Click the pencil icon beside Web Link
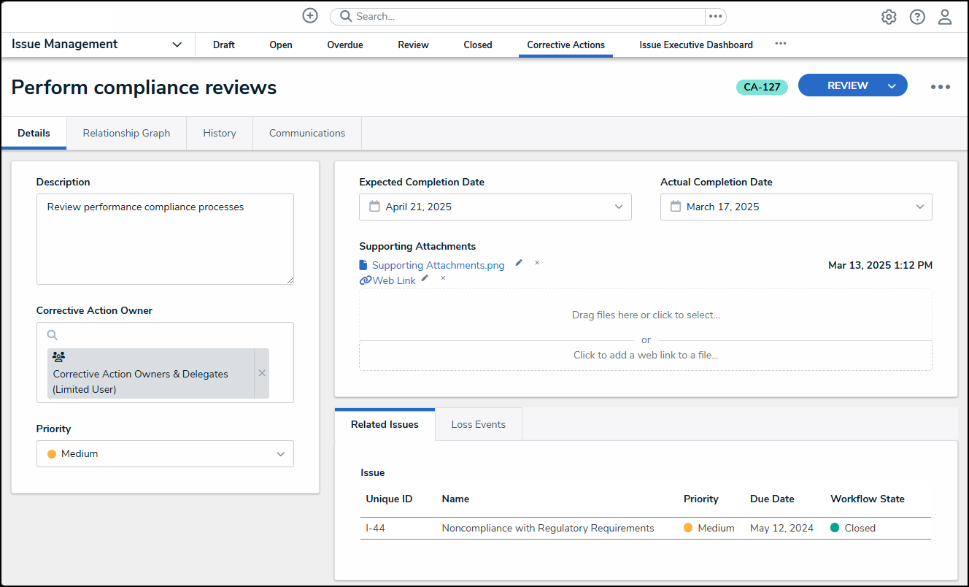This screenshot has height=587, width=969. (x=425, y=278)
